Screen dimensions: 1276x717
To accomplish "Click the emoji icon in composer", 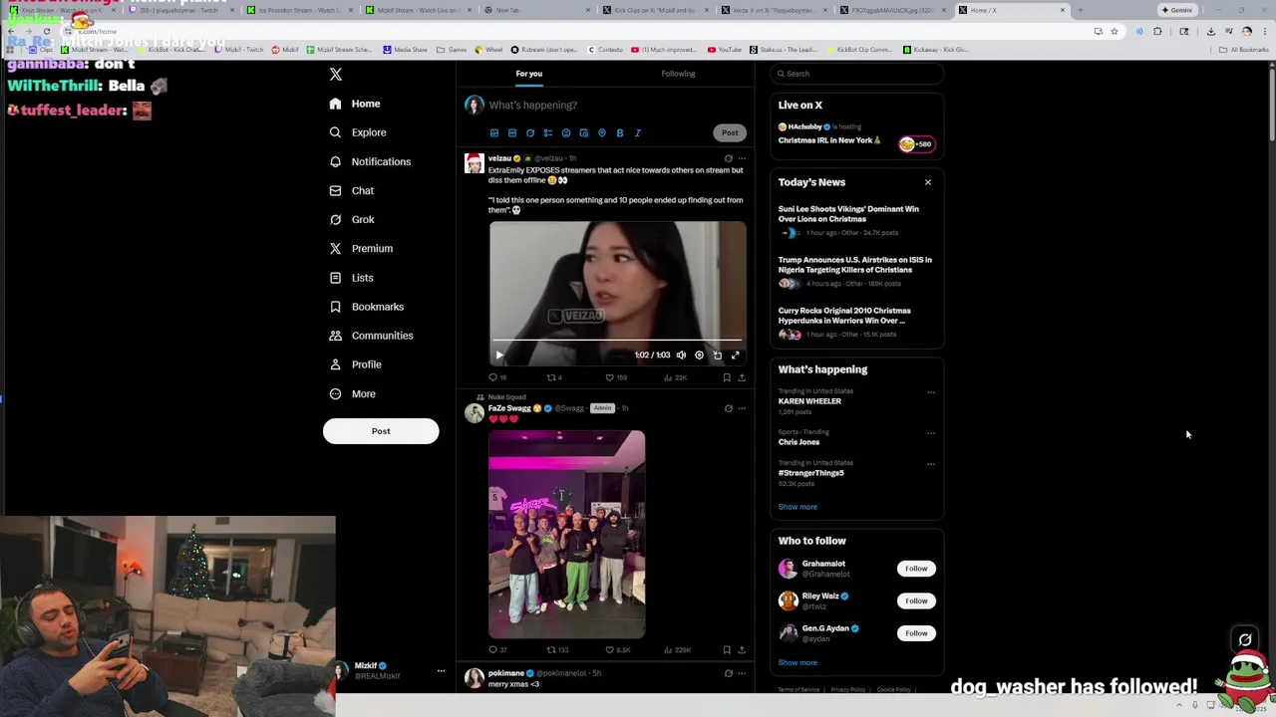I will point(566,133).
